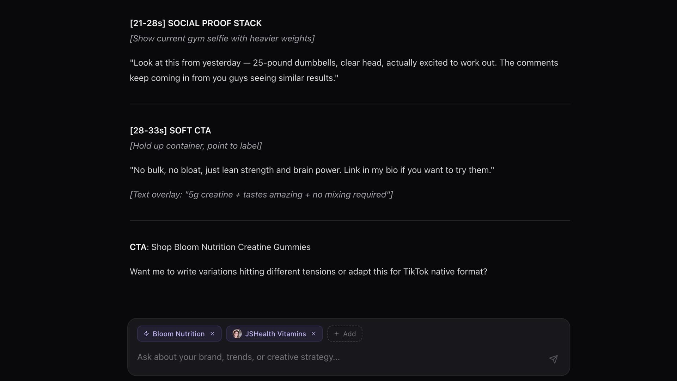Click the 'keep coming in from you guys' line
This screenshot has height=381, width=677.
(x=234, y=78)
